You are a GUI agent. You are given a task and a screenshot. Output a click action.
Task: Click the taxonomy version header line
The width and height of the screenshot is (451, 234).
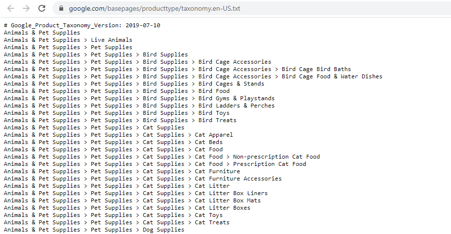pos(82,25)
